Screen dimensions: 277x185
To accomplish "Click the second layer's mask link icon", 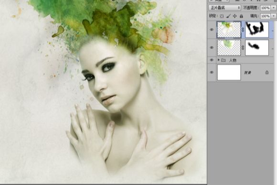I will (243, 48).
